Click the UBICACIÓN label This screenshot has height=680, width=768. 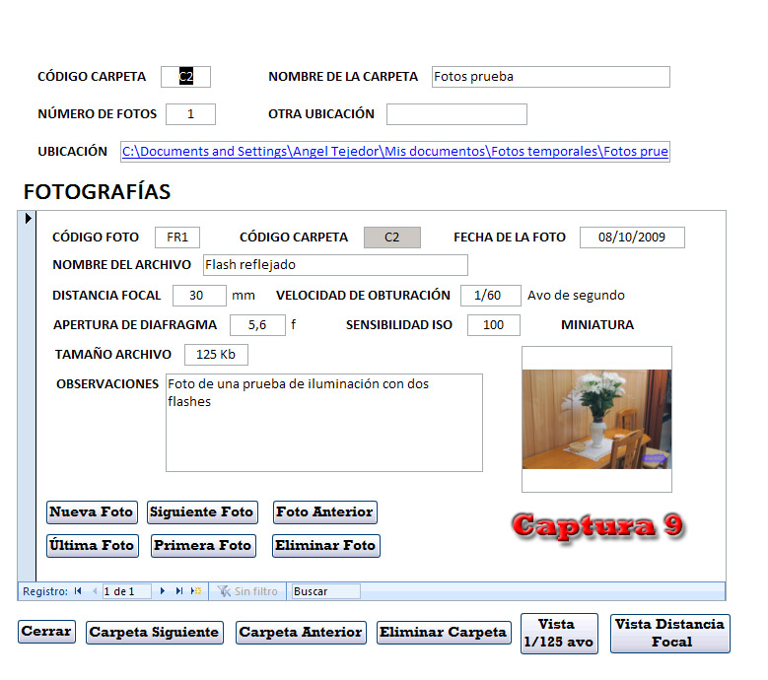(x=73, y=151)
